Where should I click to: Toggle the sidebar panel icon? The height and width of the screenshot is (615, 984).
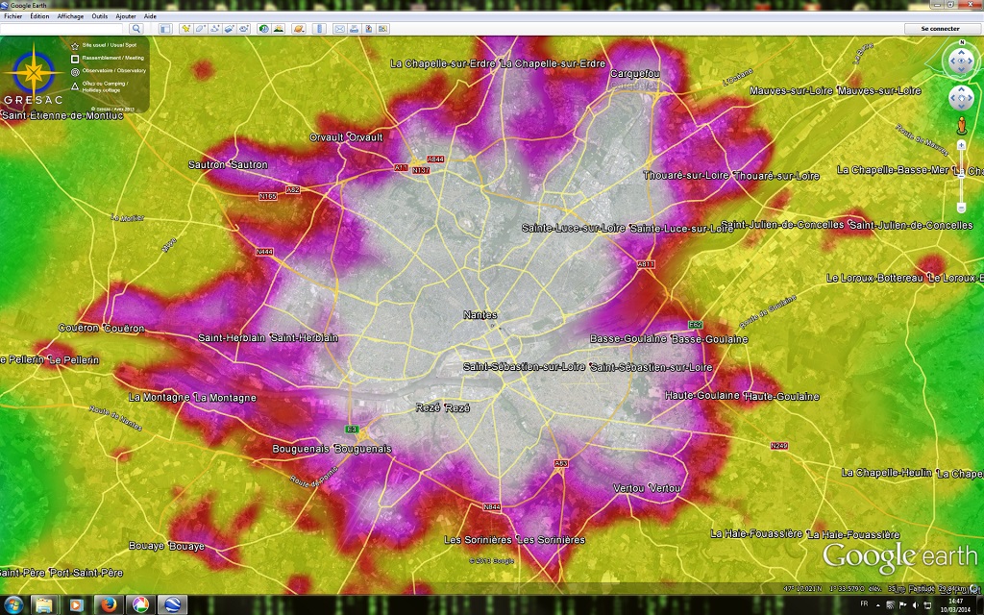(165, 28)
